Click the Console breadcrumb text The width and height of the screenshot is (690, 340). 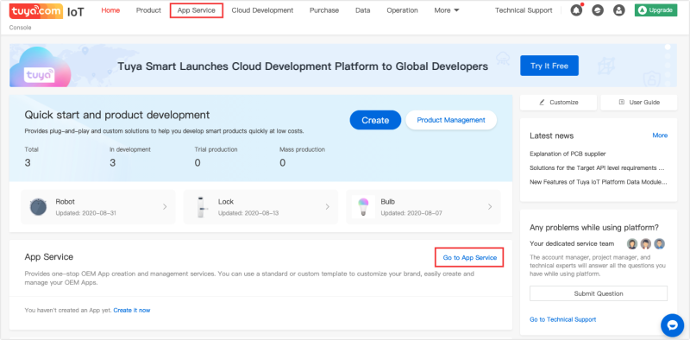pos(20,28)
